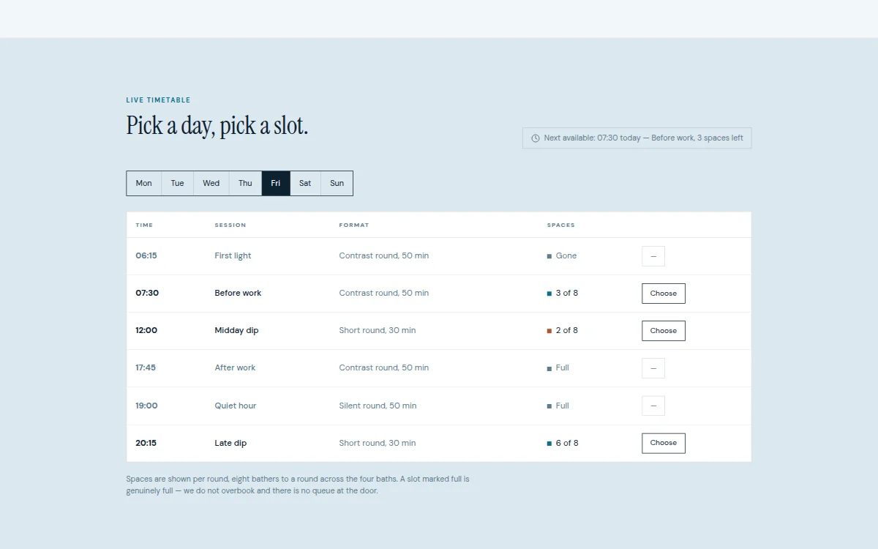The image size is (878, 549).
Task: Choose the 07:30 Before work slot
Action: tap(664, 294)
